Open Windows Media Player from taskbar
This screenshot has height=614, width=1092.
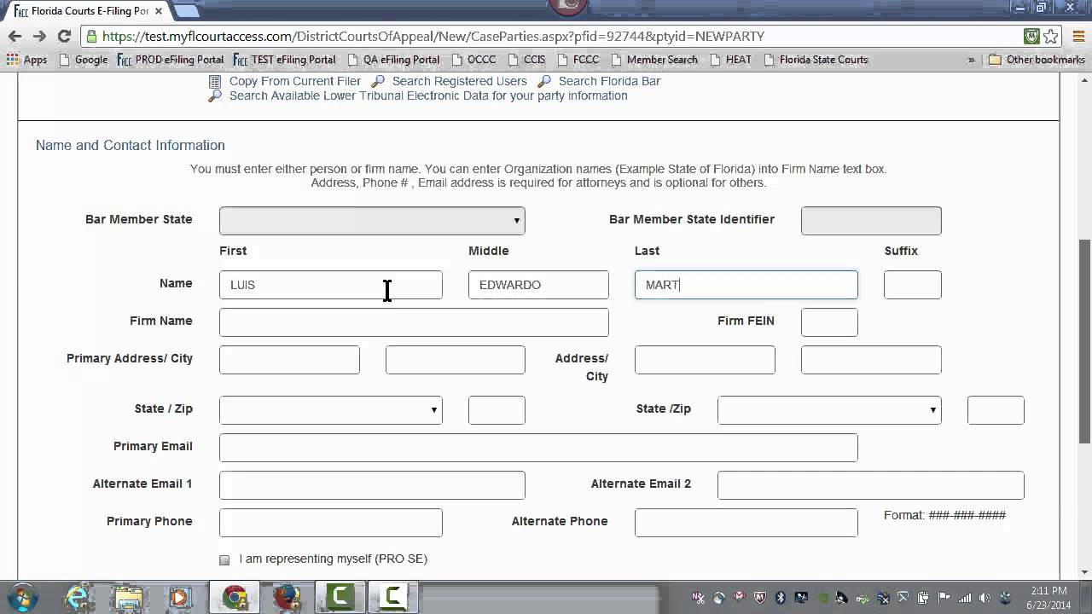(x=179, y=596)
